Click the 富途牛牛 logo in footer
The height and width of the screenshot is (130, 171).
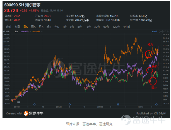click(x=33, y=114)
